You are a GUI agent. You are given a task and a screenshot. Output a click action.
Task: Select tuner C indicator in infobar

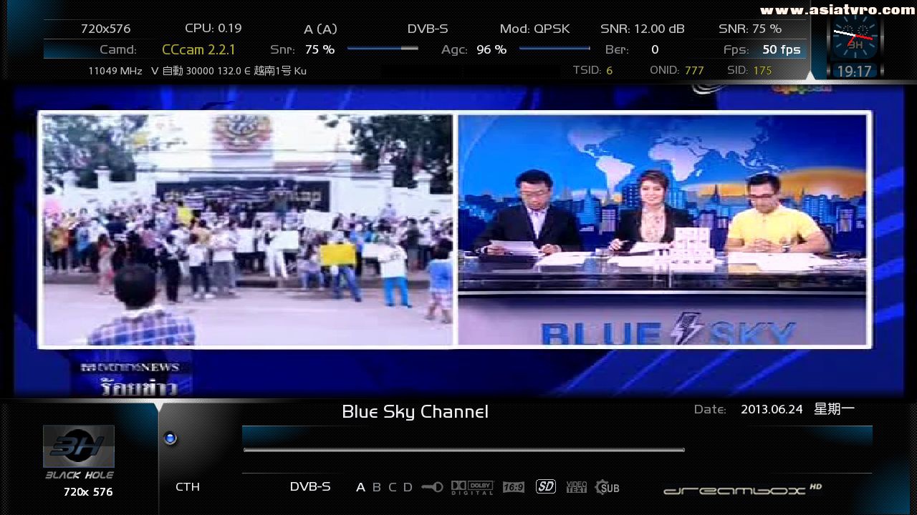point(392,487)
